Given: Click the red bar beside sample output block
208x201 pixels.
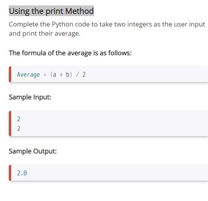Looking at the screenshot, I should [10, 173].
